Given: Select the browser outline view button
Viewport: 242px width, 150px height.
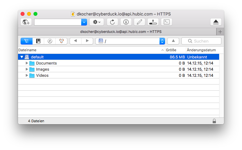Looking at the screenshot, I should coord(26,41).
